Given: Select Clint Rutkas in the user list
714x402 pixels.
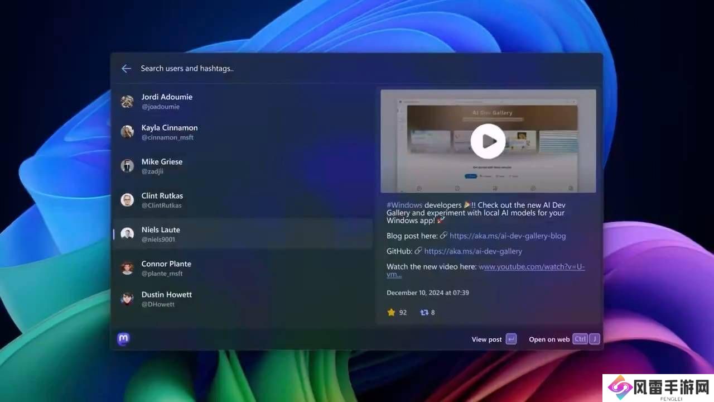Looking at the screenshot, I should (243, 200).
